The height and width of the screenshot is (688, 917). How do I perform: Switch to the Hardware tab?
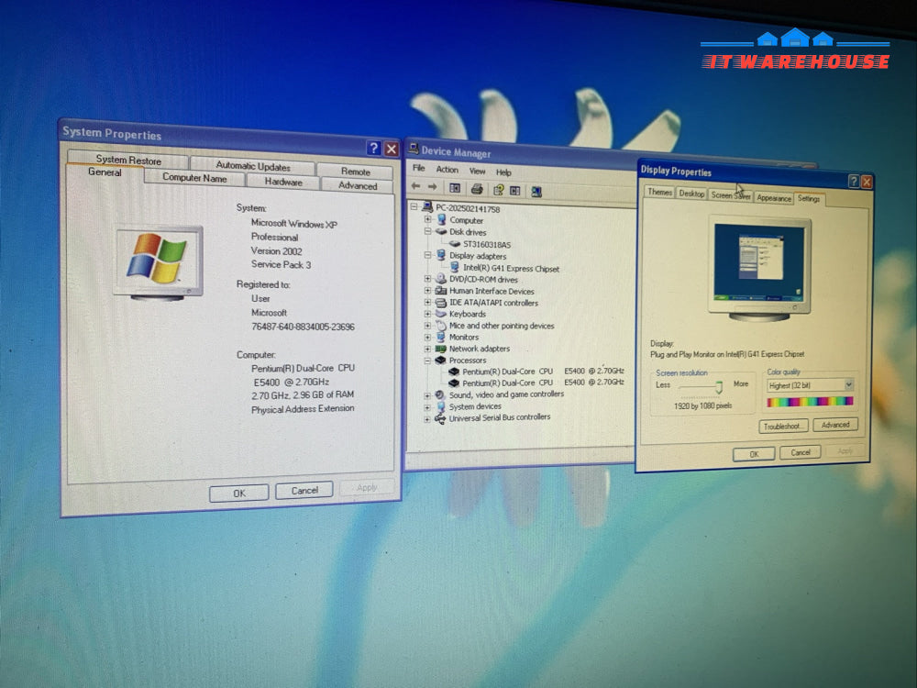point(283,183)
